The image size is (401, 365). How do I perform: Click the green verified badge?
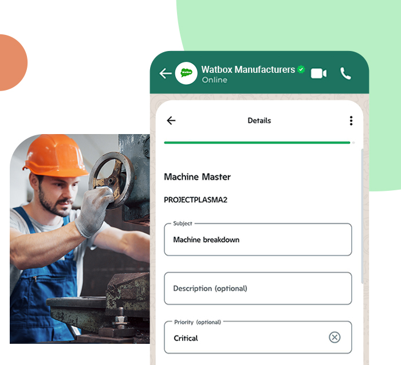point(301,69)
